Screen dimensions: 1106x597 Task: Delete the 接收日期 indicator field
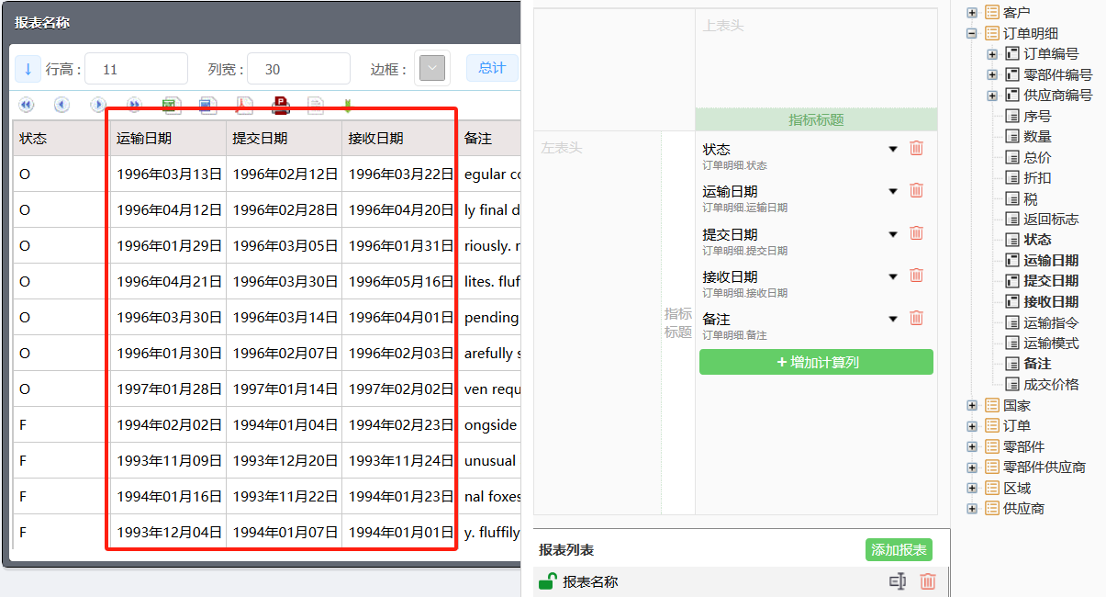[916, 276]
